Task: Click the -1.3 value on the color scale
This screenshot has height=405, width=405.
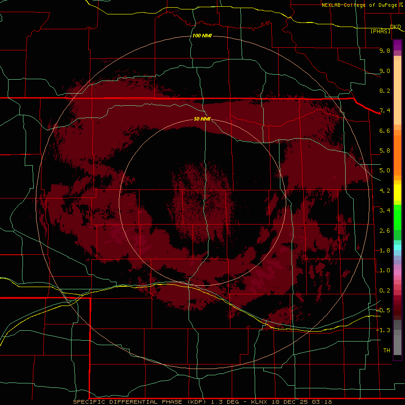Action: [x=383, y=330]
